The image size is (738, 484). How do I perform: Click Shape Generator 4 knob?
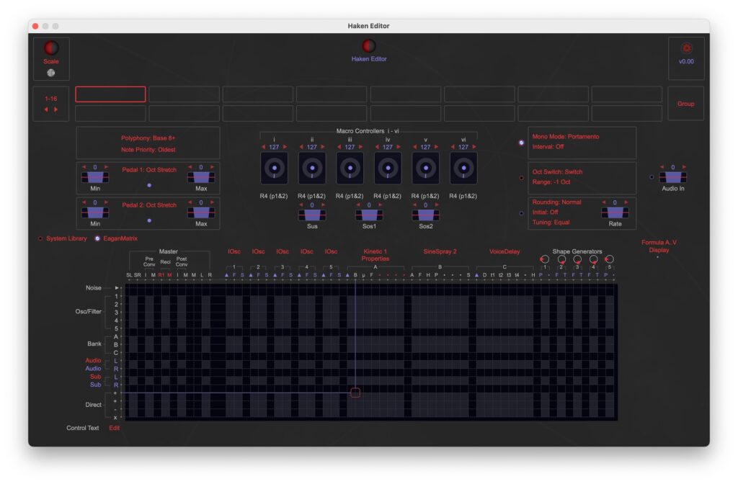click(x=593, y=259)
